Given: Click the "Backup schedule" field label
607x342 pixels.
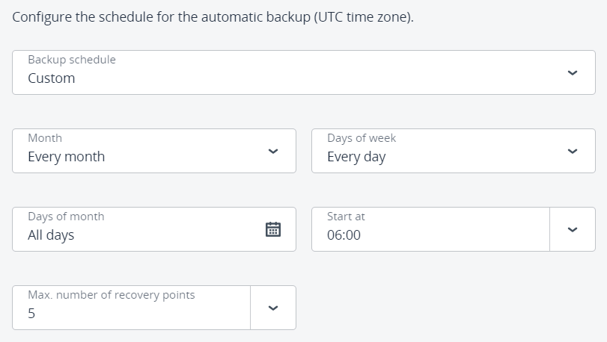Looking at the screenshot, I should 72,60.
